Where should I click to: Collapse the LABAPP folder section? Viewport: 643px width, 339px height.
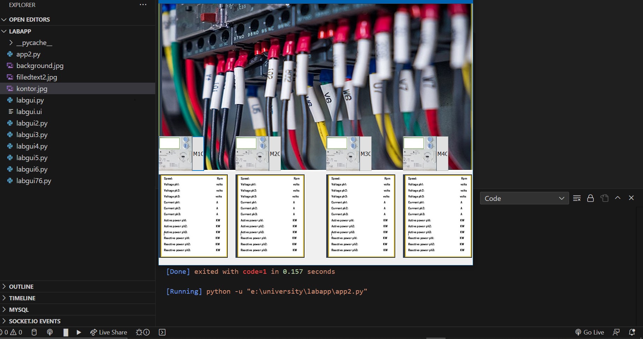point(20,31)
